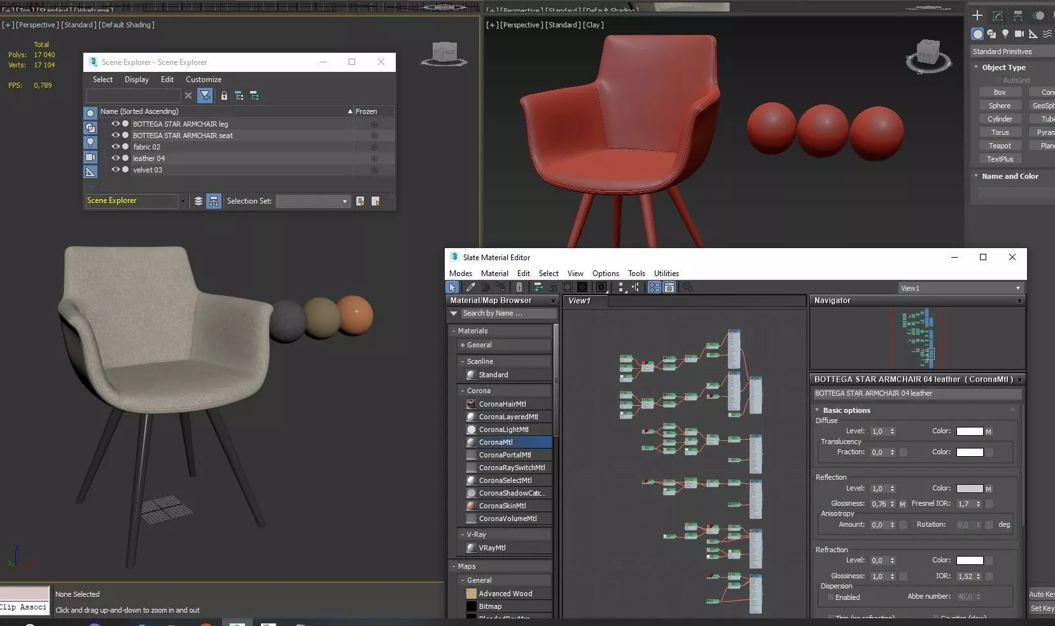Click the Refraction Color swatch

tap(970, 560)
